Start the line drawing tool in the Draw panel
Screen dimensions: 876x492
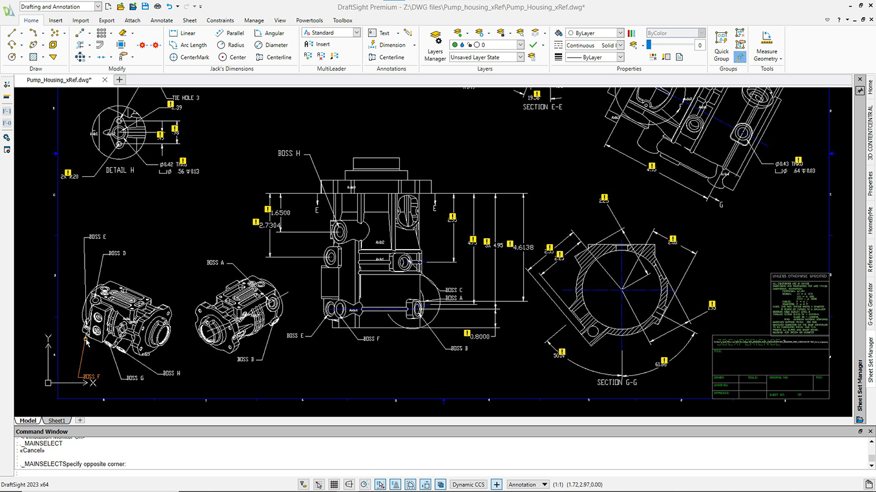[12, 33]
